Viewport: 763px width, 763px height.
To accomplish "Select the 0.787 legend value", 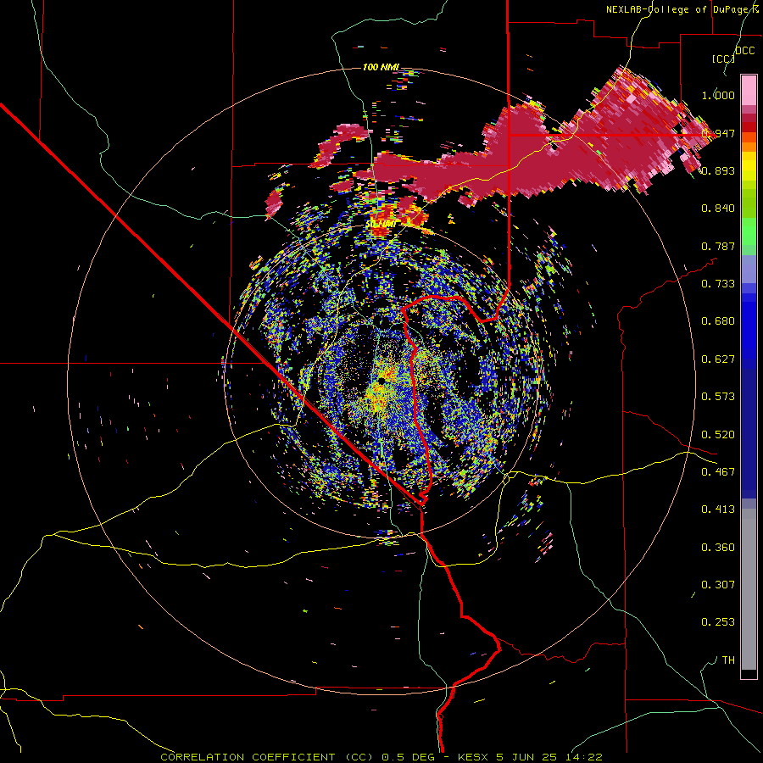I will pos(718,246).
